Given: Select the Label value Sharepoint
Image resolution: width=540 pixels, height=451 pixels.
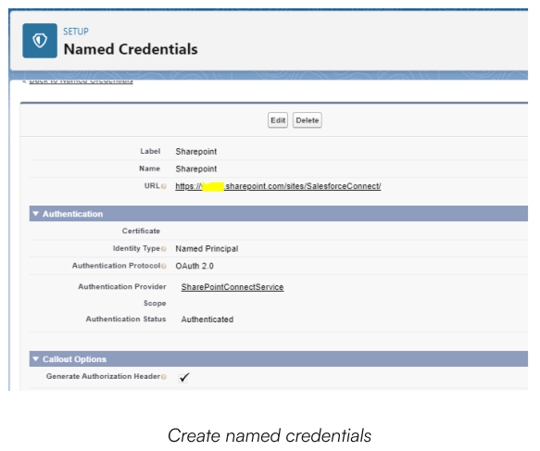Looking at the screenshot, I should (196, 152).
